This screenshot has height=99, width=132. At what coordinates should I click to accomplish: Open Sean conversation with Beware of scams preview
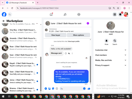(x=20, y=56)
